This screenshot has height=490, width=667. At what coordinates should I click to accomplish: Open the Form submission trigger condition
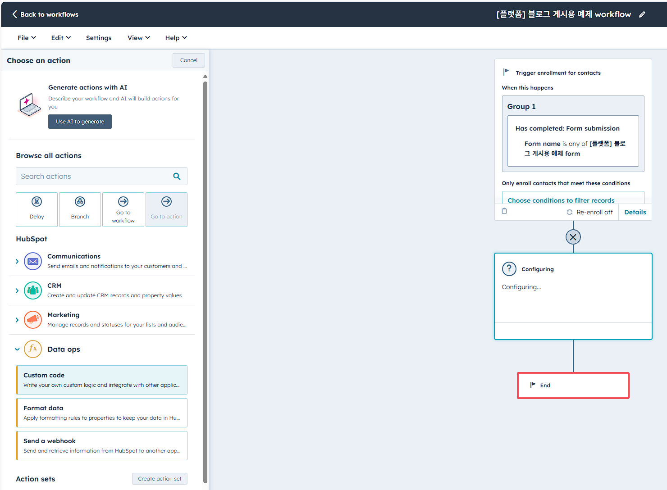[573, 141]
